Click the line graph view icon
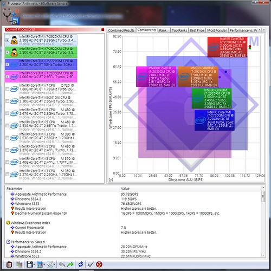 point(50,264)
